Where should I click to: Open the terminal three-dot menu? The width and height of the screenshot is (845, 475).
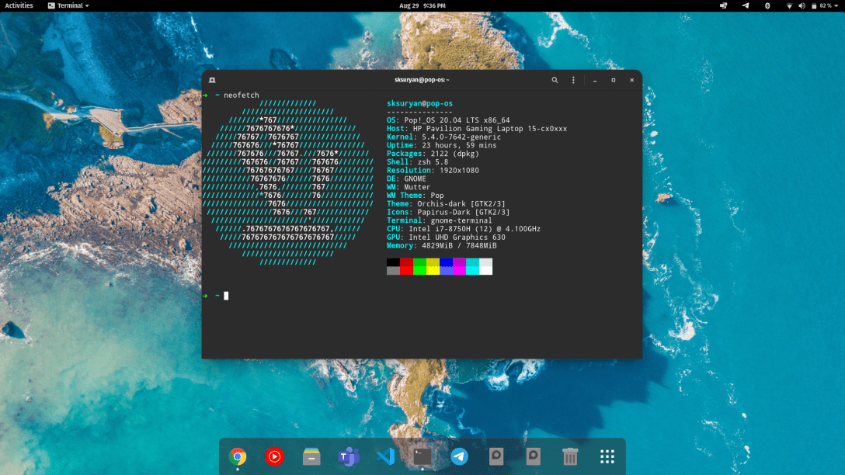click(x=574, y=80)
